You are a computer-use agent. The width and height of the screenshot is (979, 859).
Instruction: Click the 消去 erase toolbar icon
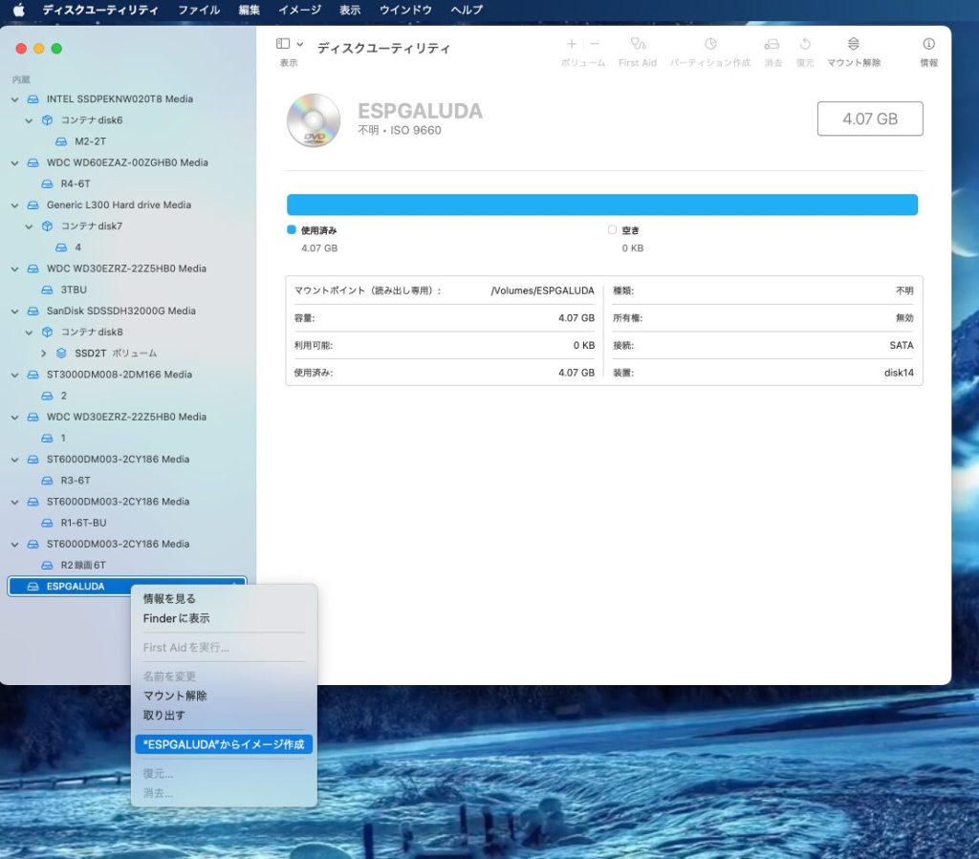772,44
